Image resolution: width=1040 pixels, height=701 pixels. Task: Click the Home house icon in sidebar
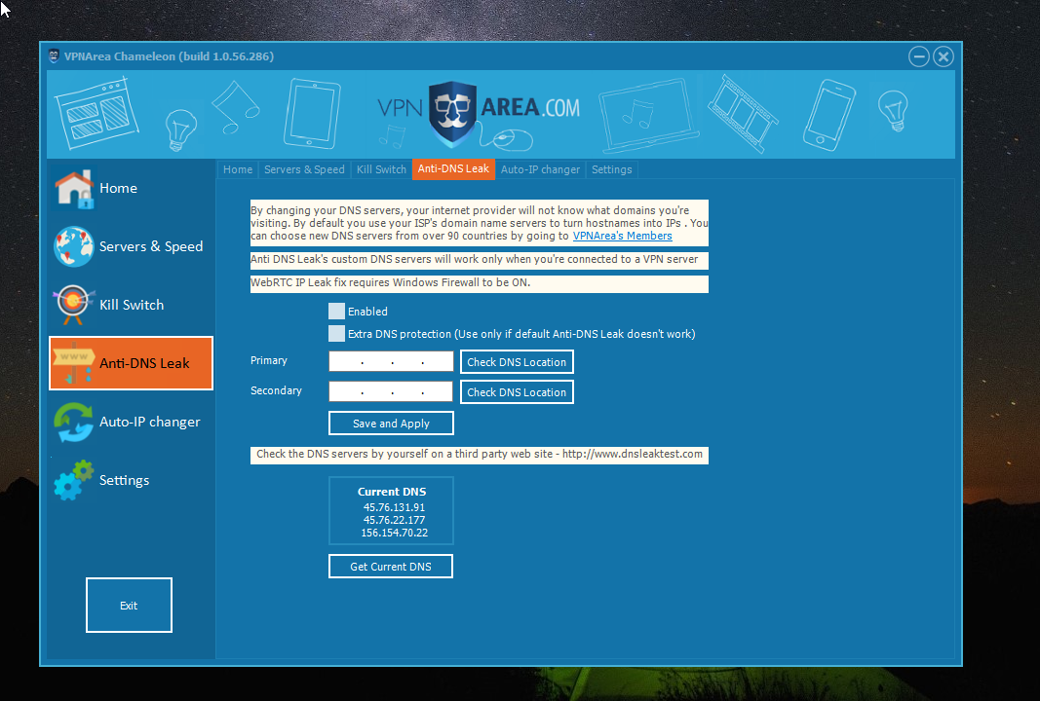(74, 189)
